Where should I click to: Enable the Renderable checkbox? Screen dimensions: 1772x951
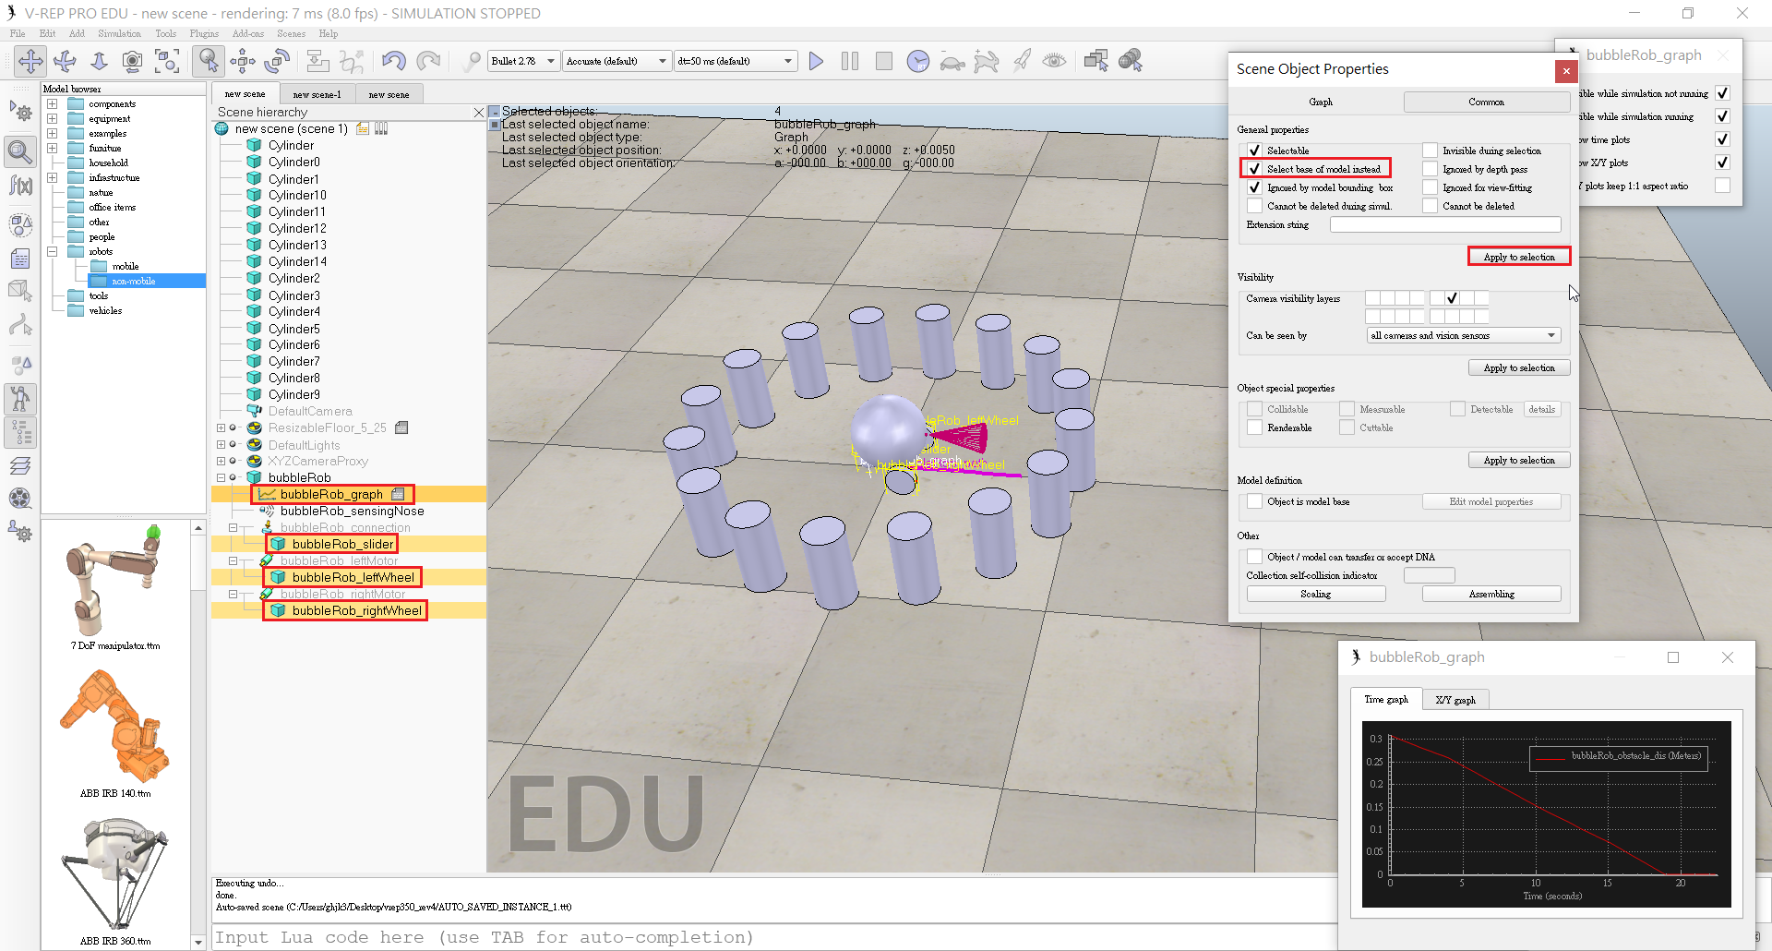(x=1254, y=427)
